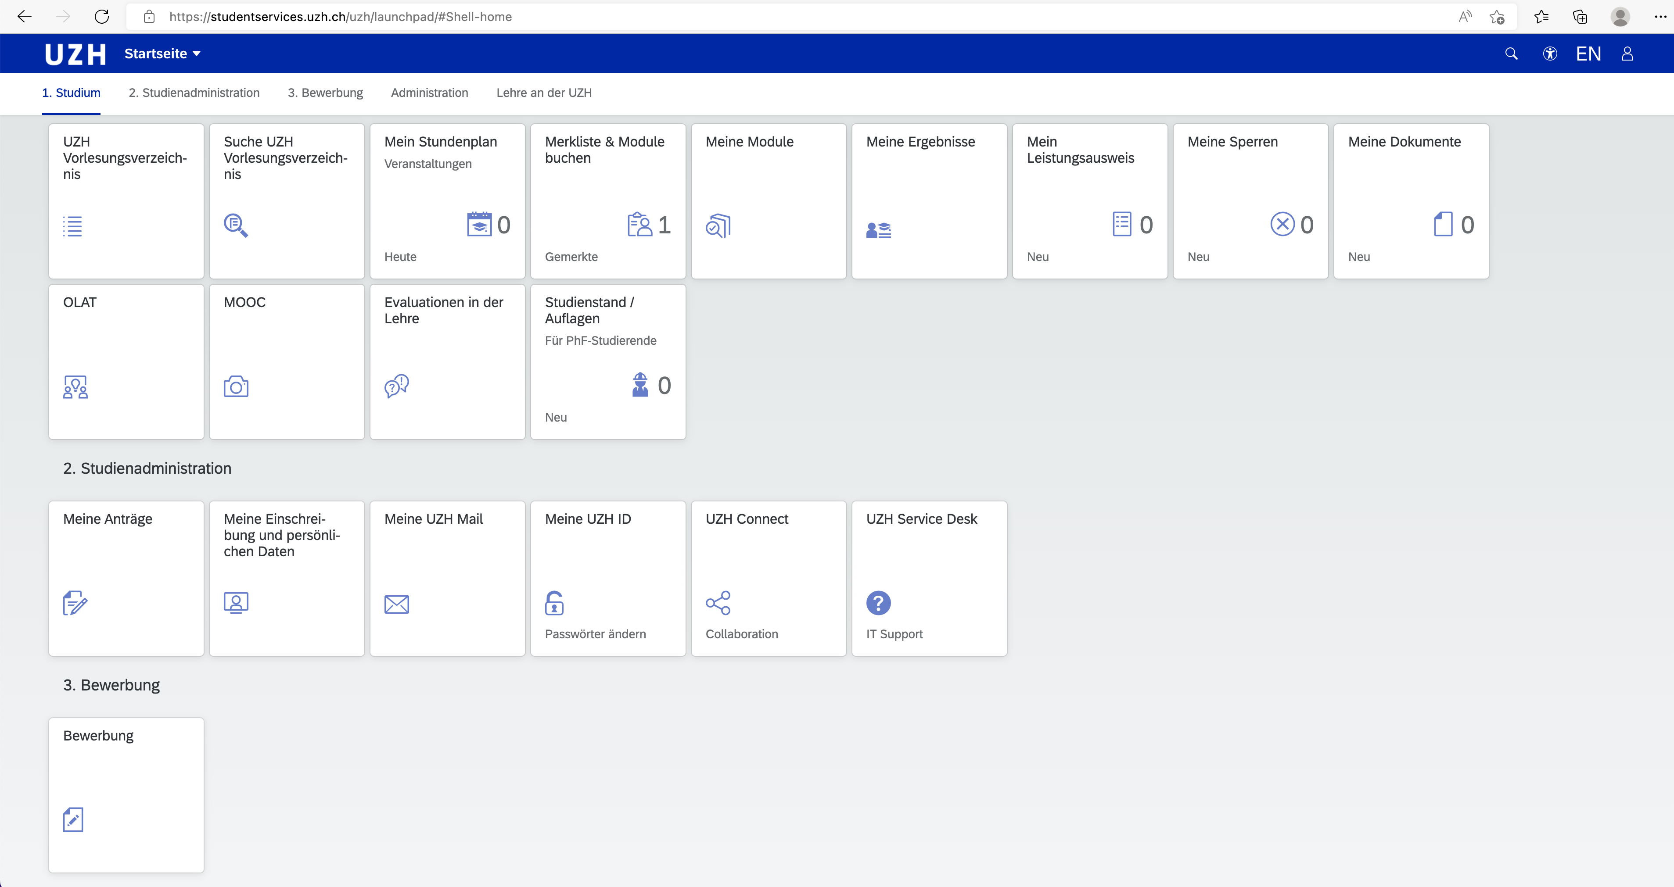
Task: Open the MOOC camera icon
Action: click(236, 386)
